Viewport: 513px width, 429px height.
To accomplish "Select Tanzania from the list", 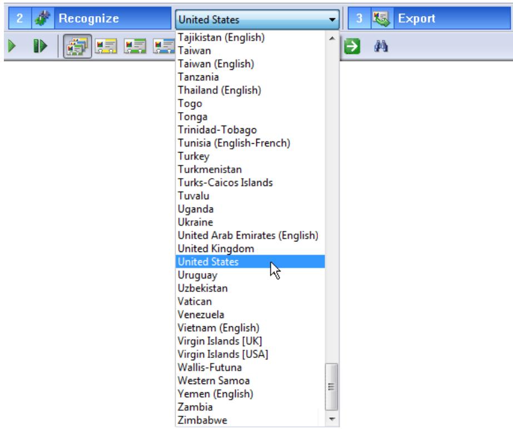I will point(250,77).
